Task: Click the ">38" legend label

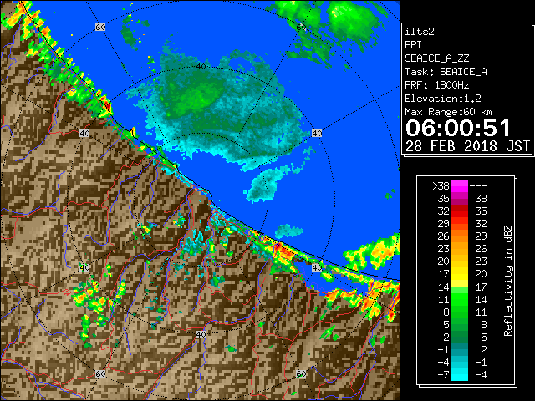Action: [441, 186]
